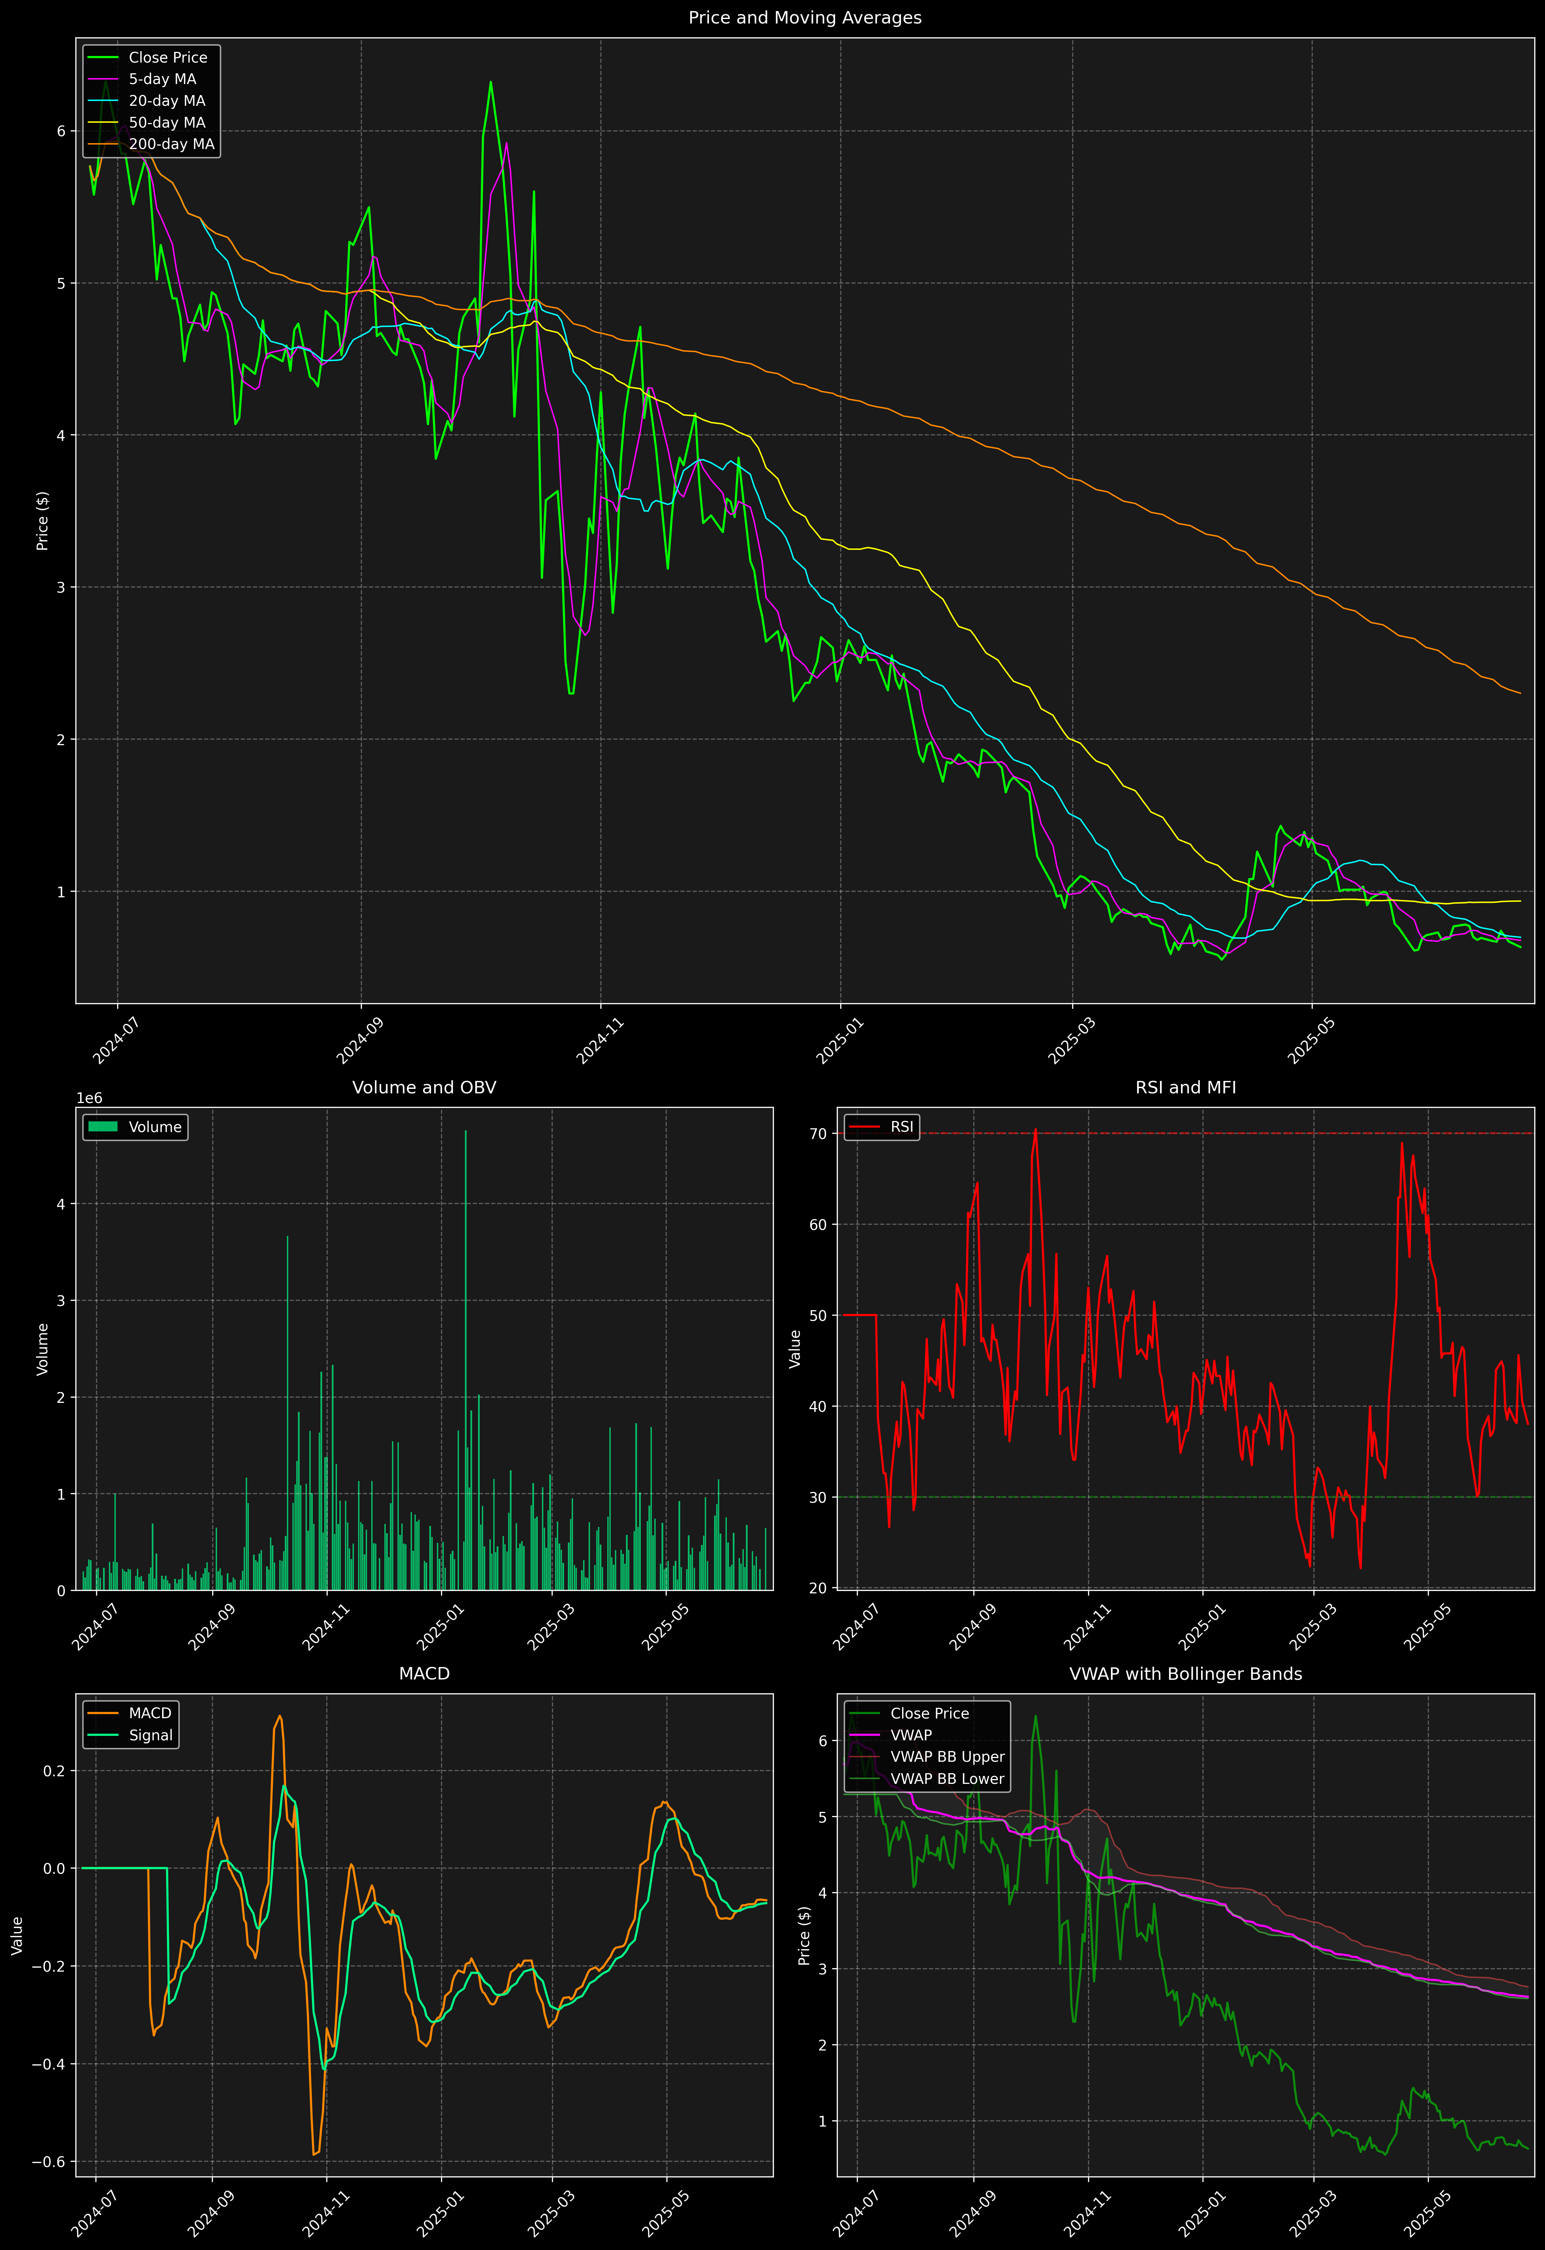Click the October 2024 price peak on the top chart

pos(491,82)
